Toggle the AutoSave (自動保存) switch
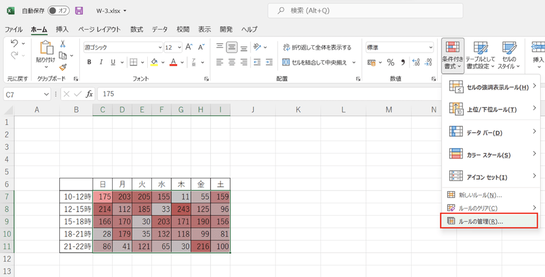The width and height of the screenshot is (545, 277). (x=58, y=11)
